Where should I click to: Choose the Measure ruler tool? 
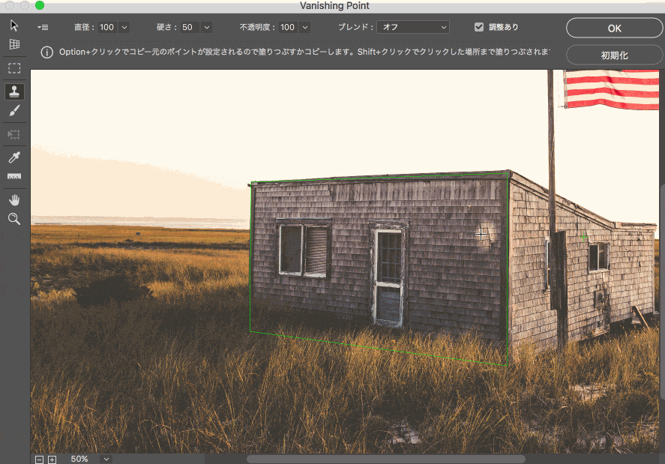point(14,176)
